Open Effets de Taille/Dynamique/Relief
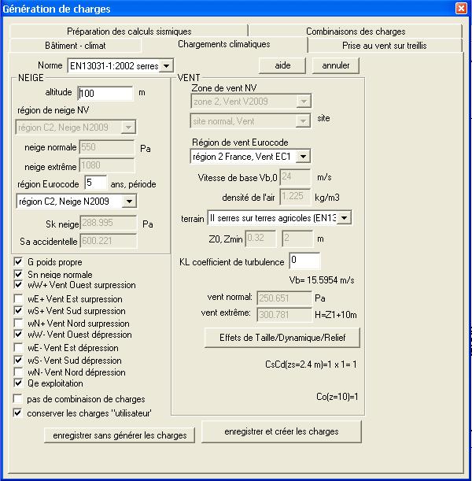The image size is (472, 481). (x=282, y=338)
